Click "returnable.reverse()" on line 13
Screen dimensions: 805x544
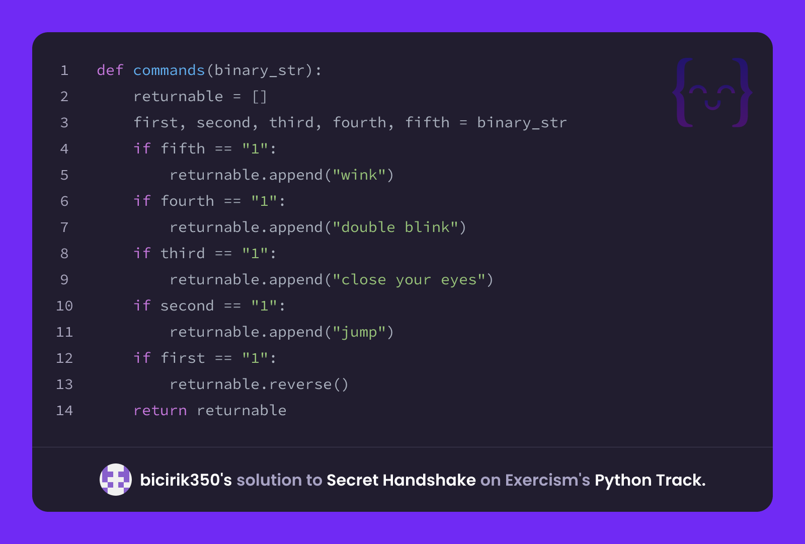[x=259, y=384]
